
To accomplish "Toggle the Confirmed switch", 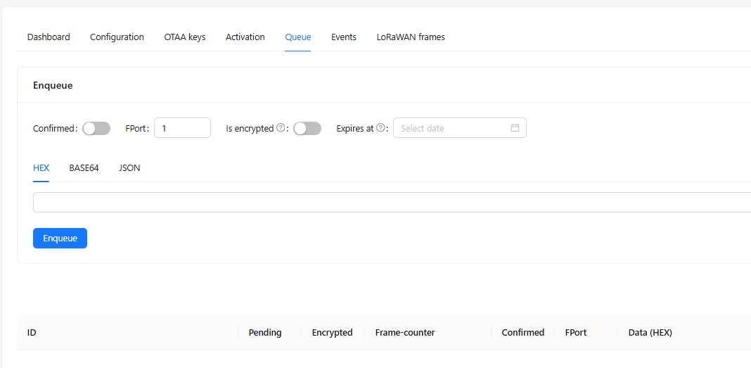I will pos(96,129).
